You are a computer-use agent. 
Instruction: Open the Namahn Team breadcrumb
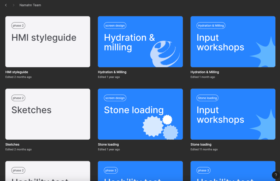coord(30,5)
